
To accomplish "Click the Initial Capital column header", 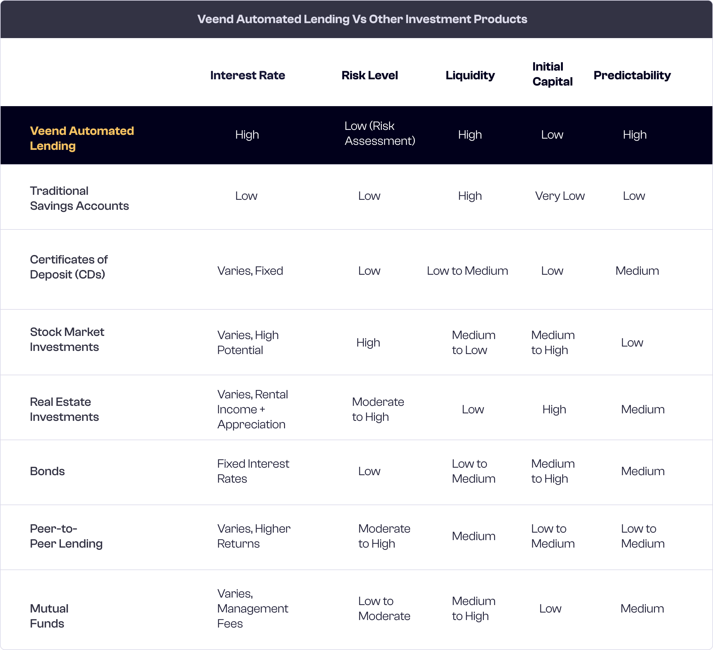I will (x=552, y=74).
